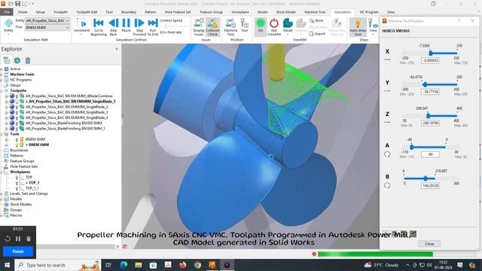Click Step Forward simulation control
The height and width of the screenshot is (271, 482).
coord(139,27)
